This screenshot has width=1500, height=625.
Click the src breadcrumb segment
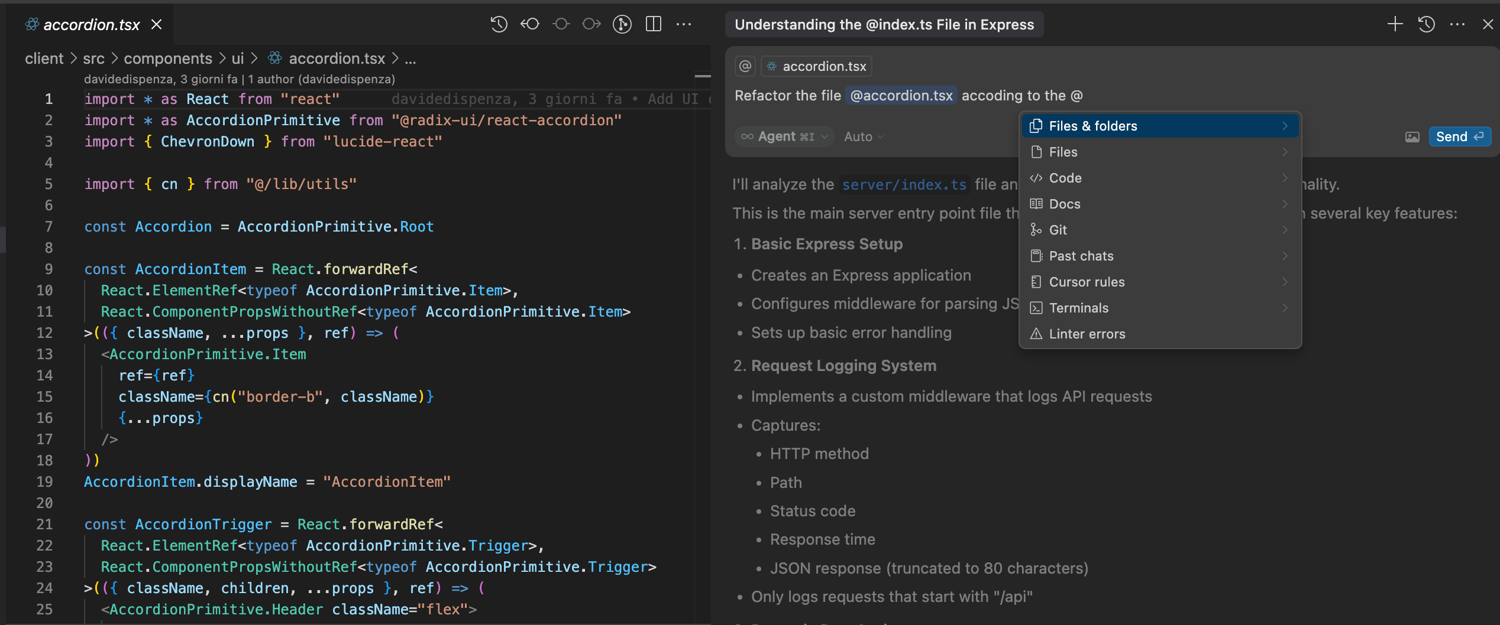tap(93, 58)
